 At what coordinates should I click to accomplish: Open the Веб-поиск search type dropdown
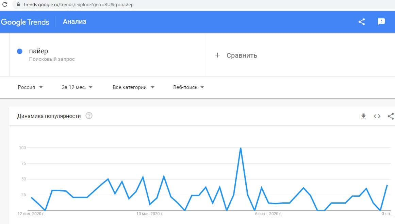(188, 87)
